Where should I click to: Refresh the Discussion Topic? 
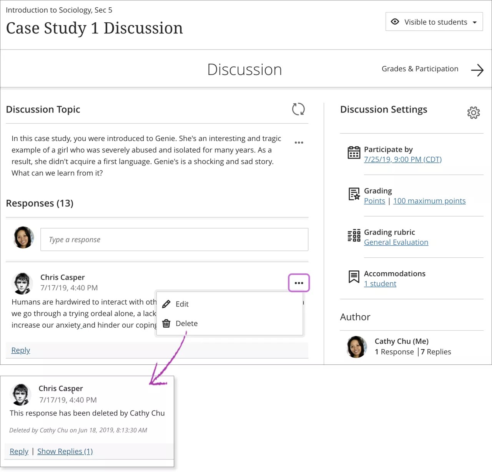(299, 109)
